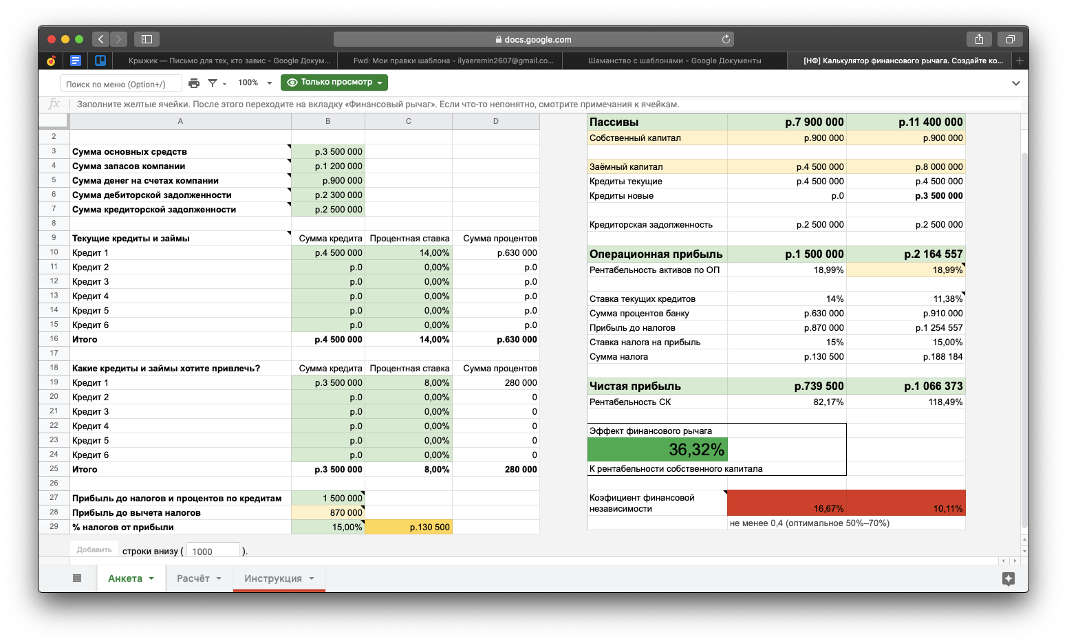Click the filter funnel icon
This screenshot has height=643, width=1067.
click(x=213, y=83)
